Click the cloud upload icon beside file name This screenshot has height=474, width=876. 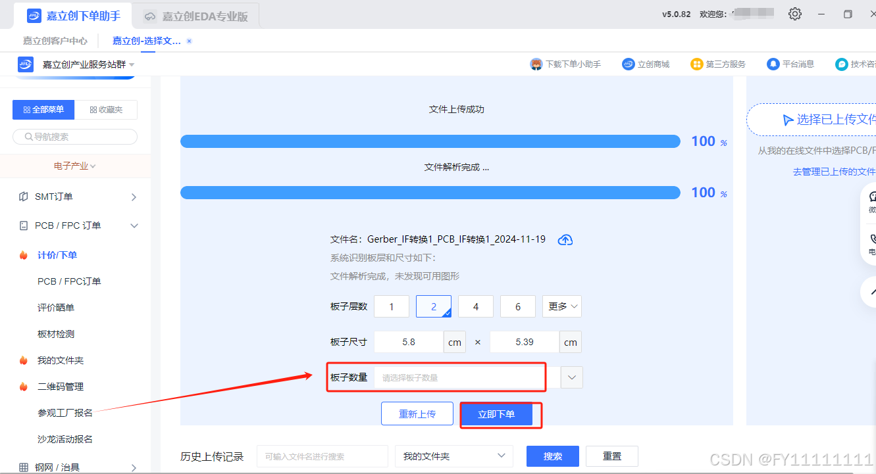coord(565,239)
